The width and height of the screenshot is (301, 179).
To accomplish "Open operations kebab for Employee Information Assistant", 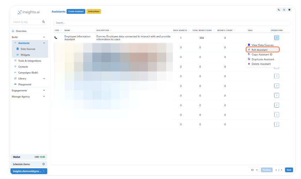I will point(277,38).
